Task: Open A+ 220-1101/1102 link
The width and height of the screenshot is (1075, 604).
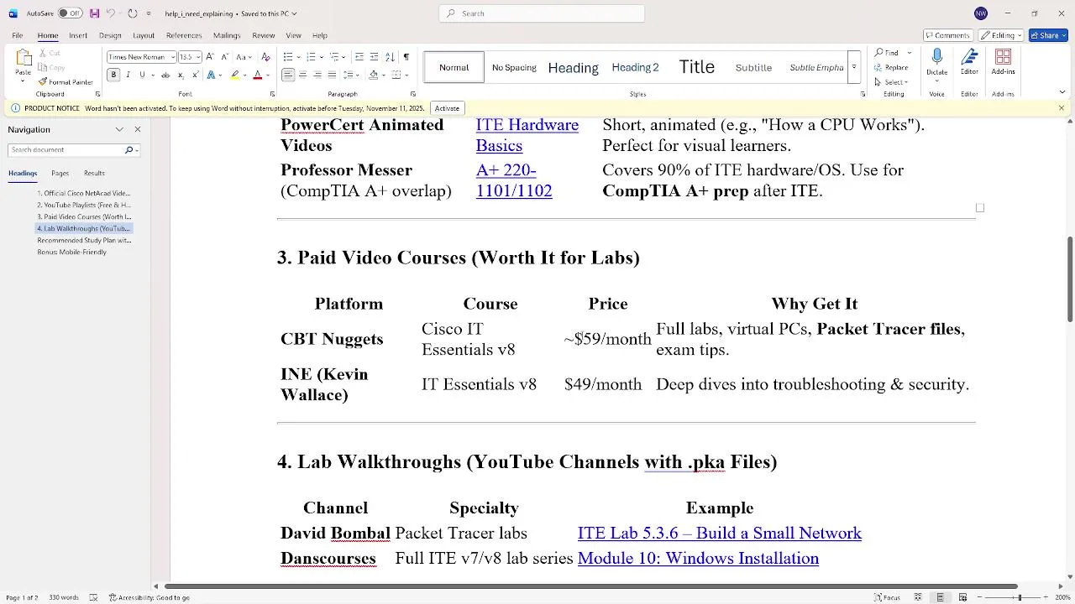Action: [514, 180]
